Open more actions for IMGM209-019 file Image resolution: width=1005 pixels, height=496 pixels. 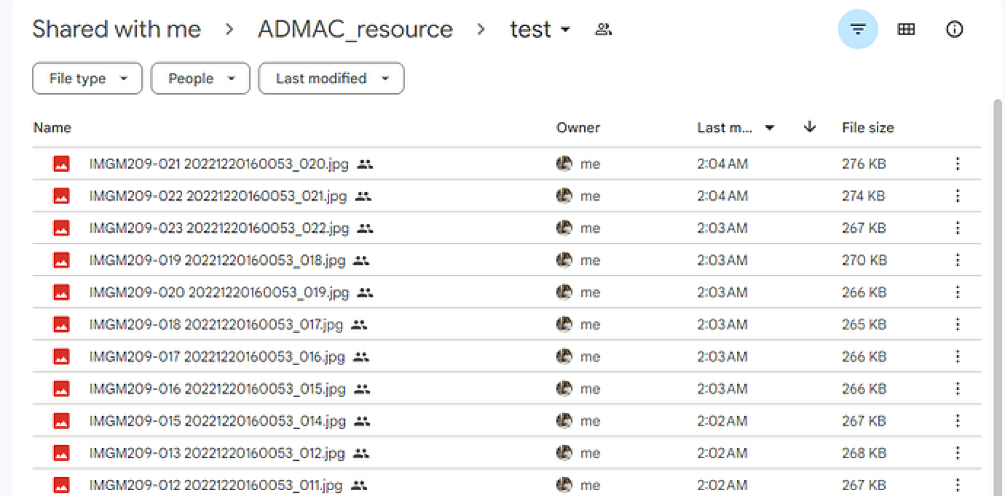(957, 260)
